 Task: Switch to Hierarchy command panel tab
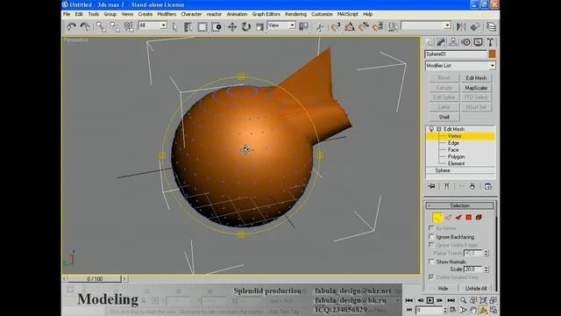pyautogui.click(x=453, y=42)
